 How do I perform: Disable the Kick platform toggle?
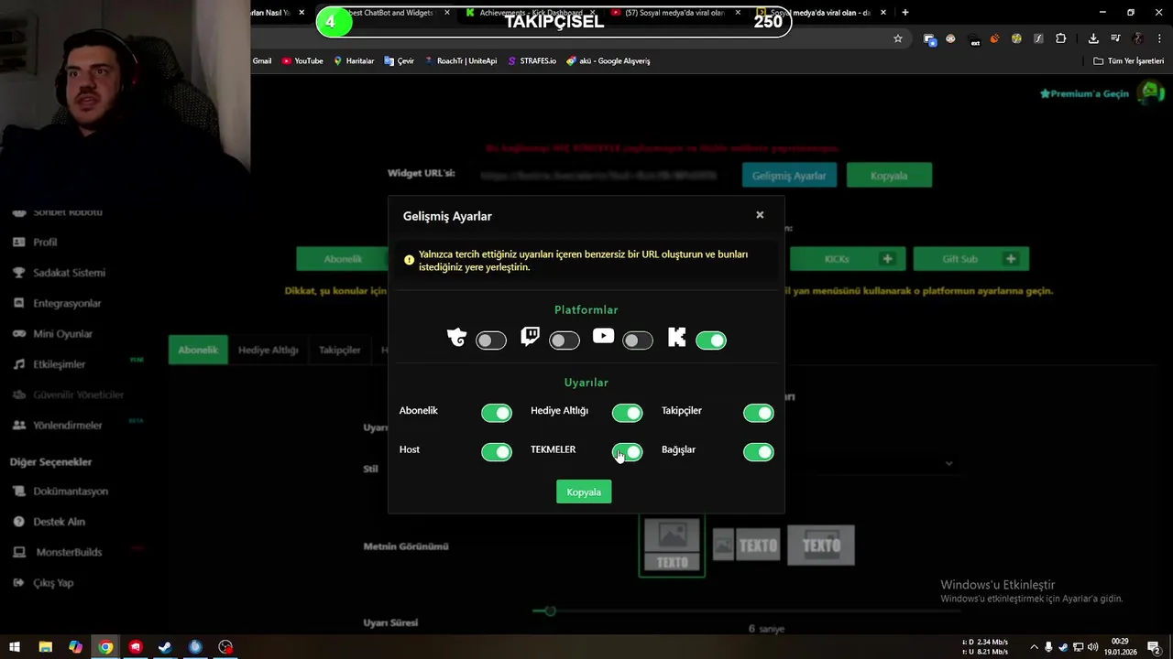pyautogui.click(x=711, y=341)
